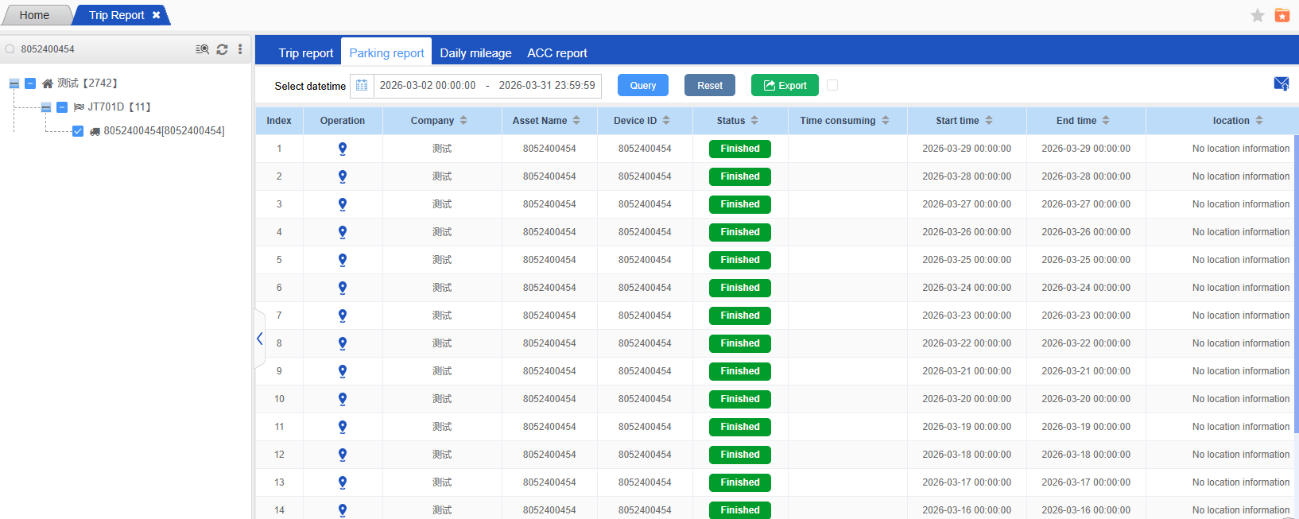Click the Reset button
Viewport: 1299px width, 519px height.
click(709, 86)
